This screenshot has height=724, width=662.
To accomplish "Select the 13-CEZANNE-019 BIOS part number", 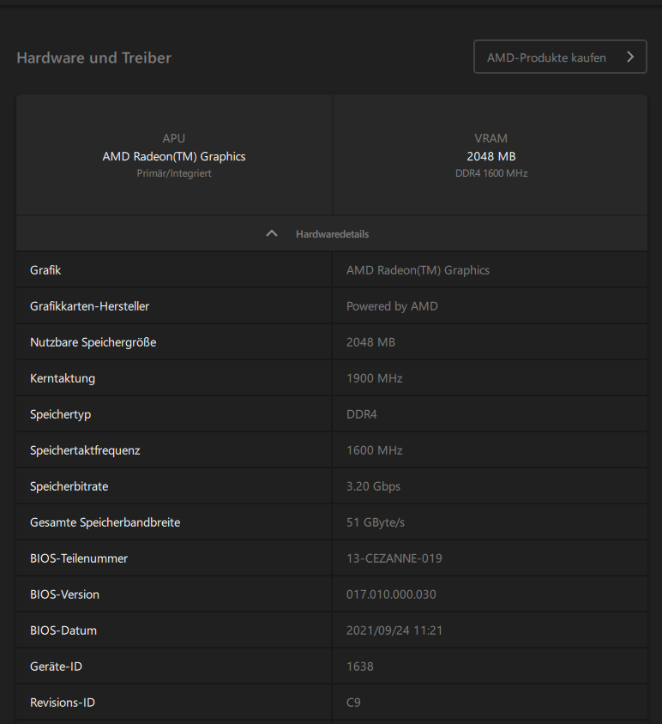I will click(x=394, y=558).
